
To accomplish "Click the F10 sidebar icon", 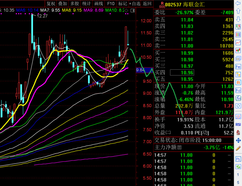I will (238, 67).
